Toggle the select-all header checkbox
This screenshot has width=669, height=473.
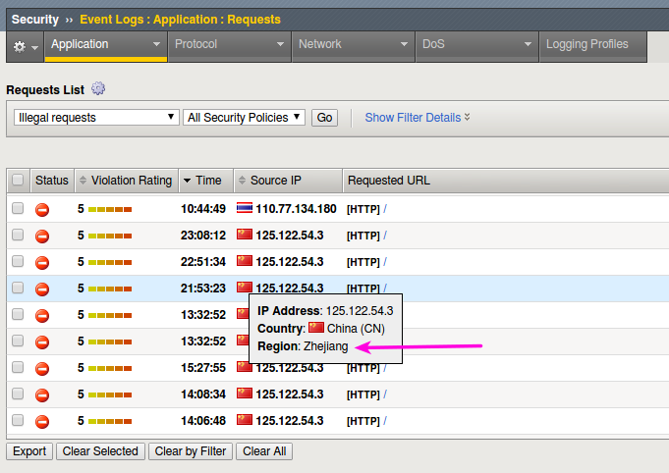tap(18, 180)
